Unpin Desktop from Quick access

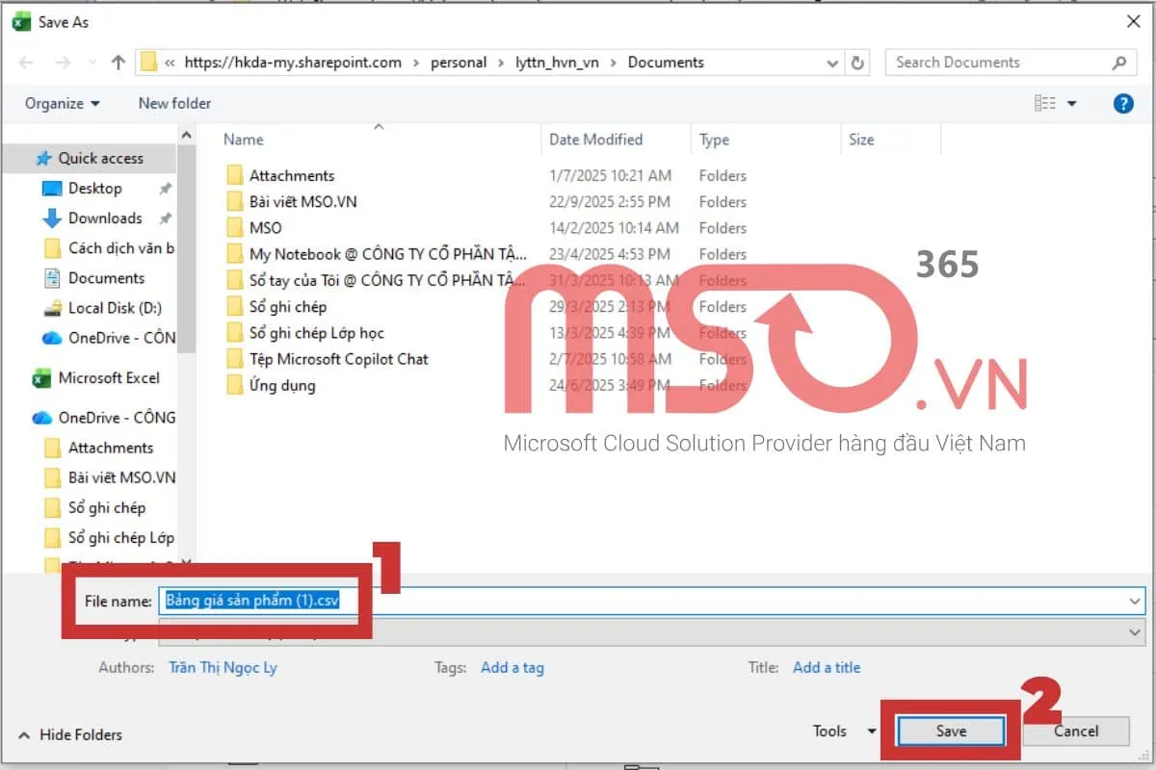coord(165,189)
